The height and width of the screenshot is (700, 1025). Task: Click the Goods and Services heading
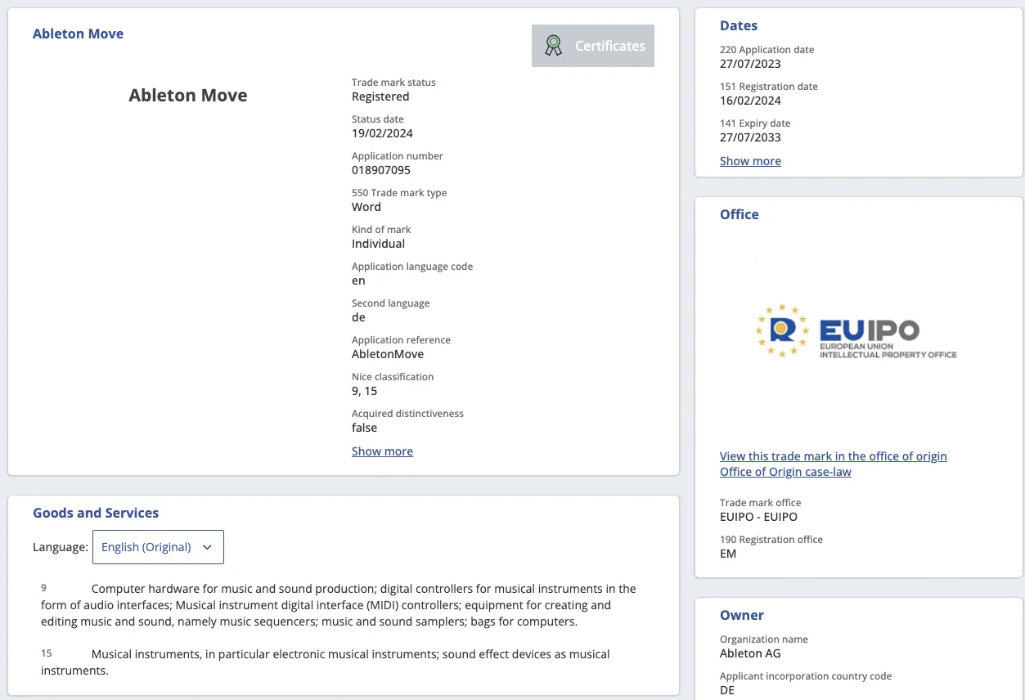click(96, 513)
